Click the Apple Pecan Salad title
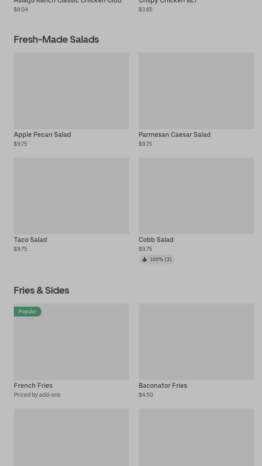 click(42, 134)
